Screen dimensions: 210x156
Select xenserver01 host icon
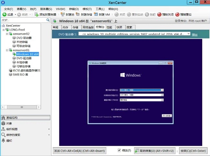[x=11, y=50]
